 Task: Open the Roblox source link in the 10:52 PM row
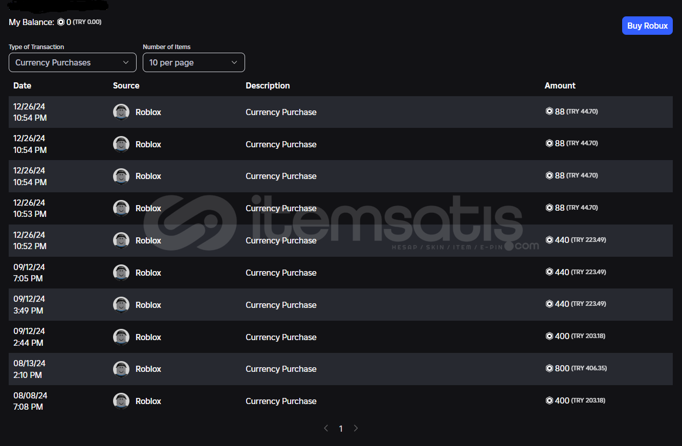coord(148,240)
